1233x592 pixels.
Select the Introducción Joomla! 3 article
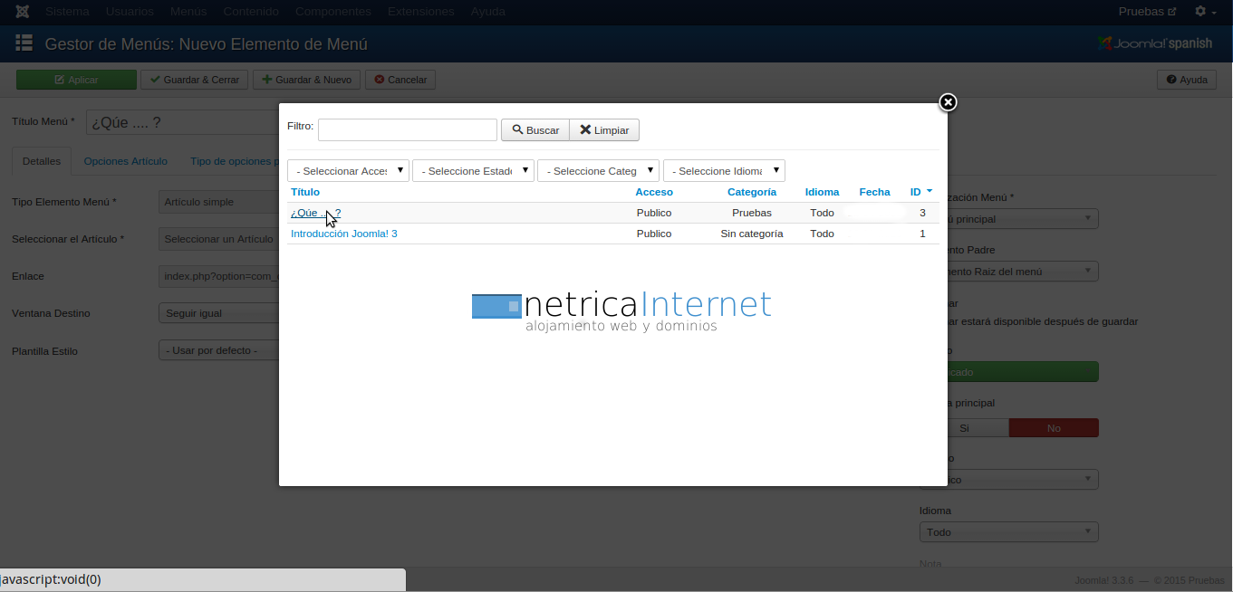point(343,234)
